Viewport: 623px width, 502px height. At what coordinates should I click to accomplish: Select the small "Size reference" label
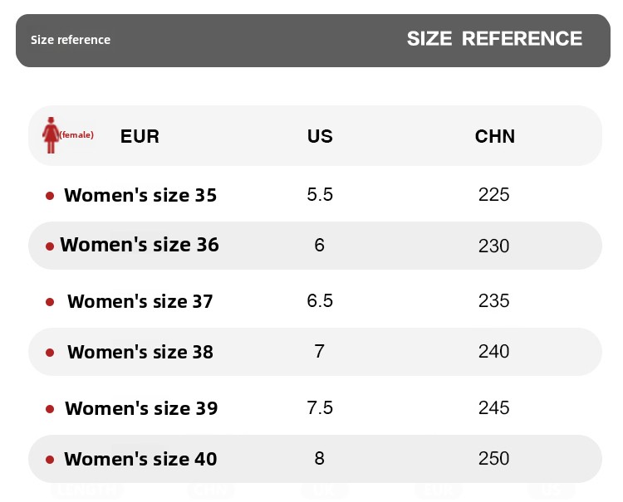(x=71, y=40)
